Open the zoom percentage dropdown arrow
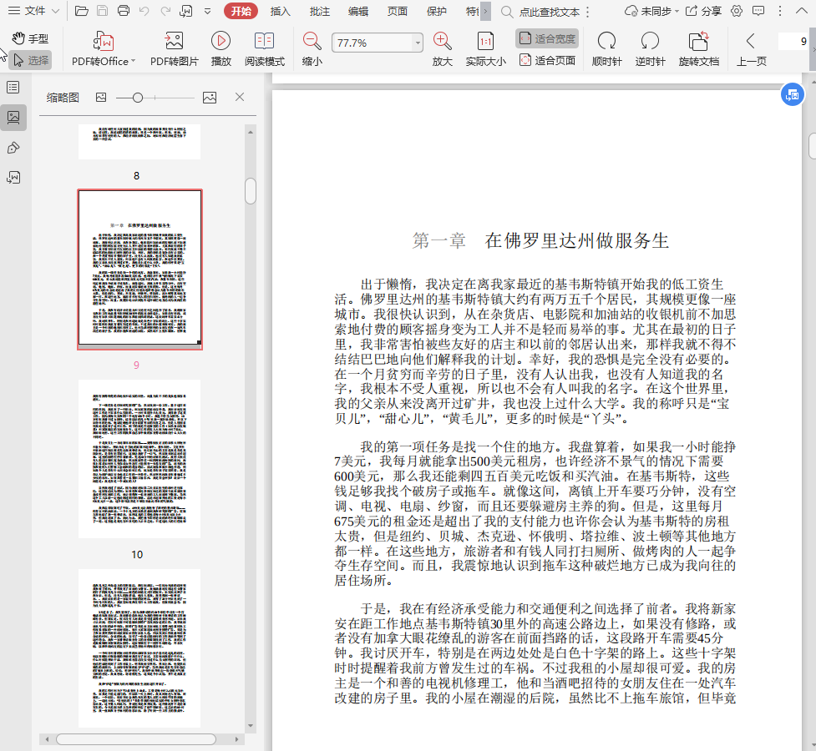 (x=418, y=43)
